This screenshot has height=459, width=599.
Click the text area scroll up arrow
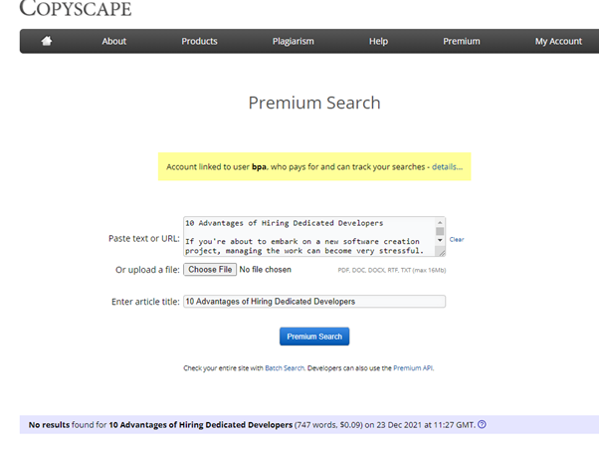[440, 222]
